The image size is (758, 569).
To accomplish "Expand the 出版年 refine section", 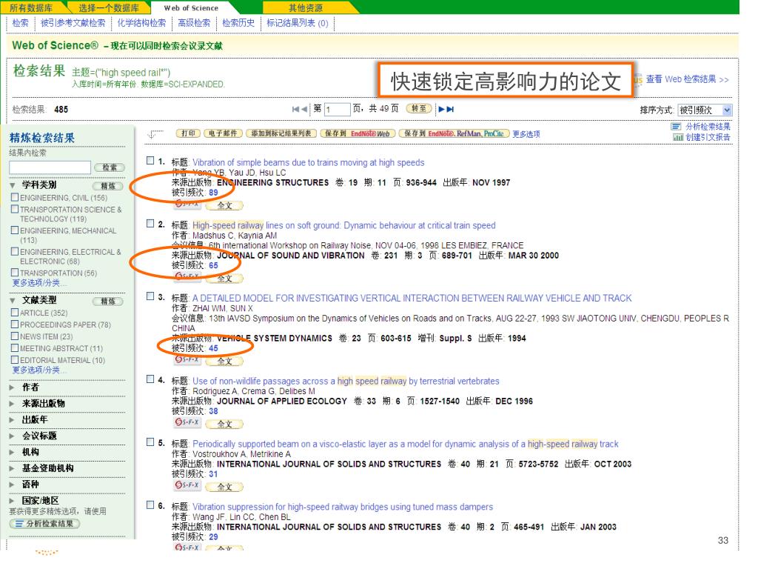I will (12, 420).
